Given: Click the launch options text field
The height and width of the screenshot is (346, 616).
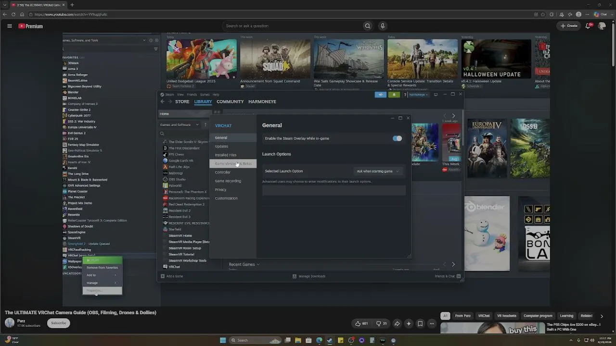Looking at the screenshot, I should coord(334,190).
